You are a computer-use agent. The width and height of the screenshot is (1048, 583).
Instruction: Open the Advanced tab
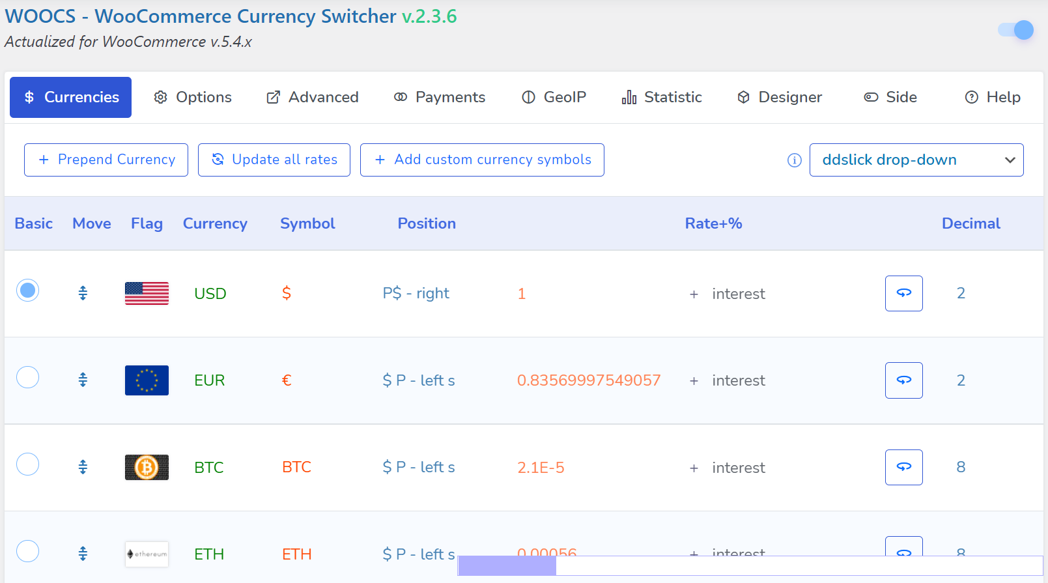313,97
